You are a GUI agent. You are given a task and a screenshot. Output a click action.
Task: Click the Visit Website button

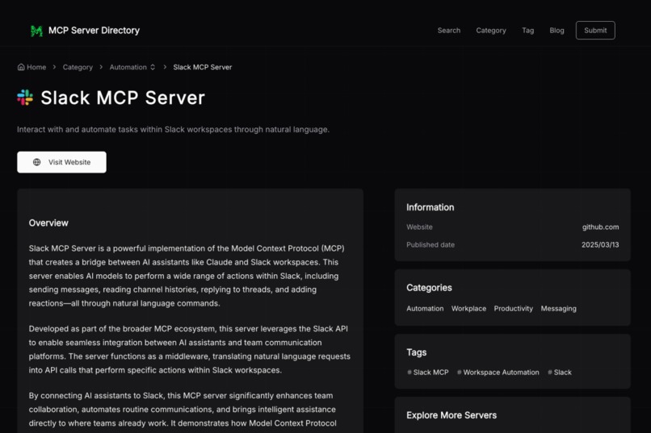[x=61, y=162]
